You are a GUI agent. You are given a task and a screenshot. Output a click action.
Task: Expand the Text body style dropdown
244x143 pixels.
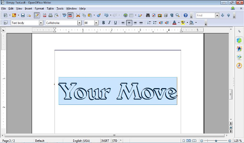pyautogui.click(x=41, y=23)
